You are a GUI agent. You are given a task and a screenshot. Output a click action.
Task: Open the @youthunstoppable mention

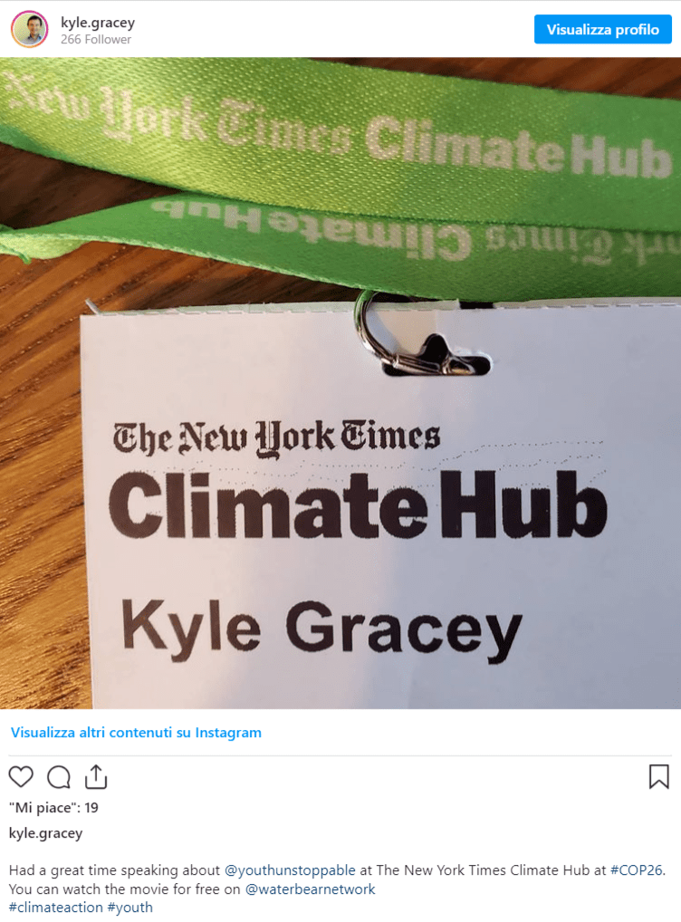pos(290,870)
